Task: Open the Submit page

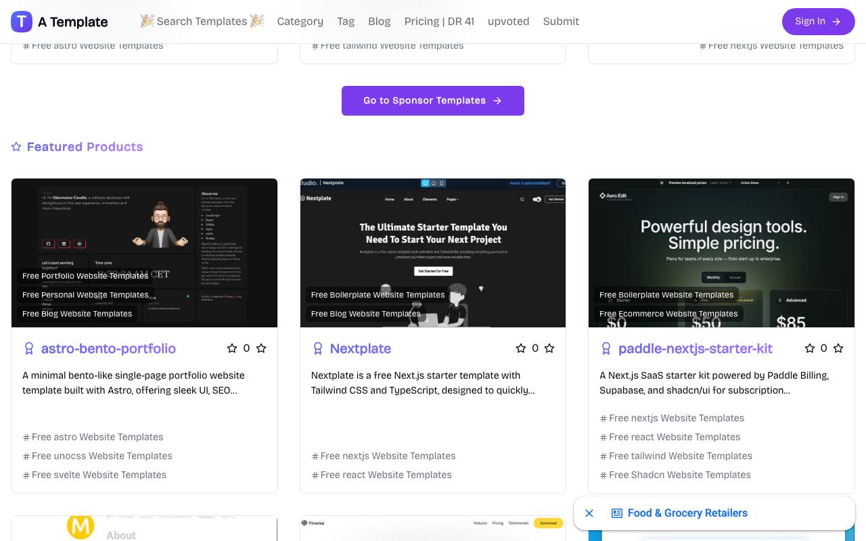Action: click(x=561, y=22)
